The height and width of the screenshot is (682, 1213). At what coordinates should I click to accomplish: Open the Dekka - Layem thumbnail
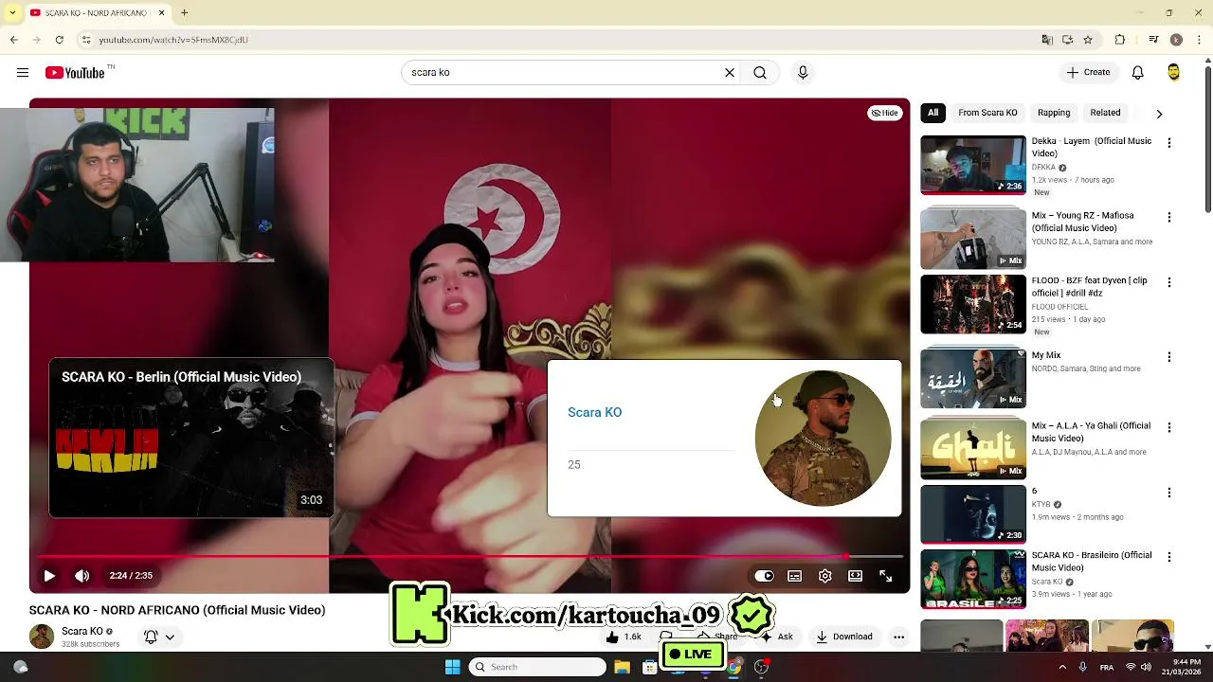pyautogui.click(x=973, y=165)
